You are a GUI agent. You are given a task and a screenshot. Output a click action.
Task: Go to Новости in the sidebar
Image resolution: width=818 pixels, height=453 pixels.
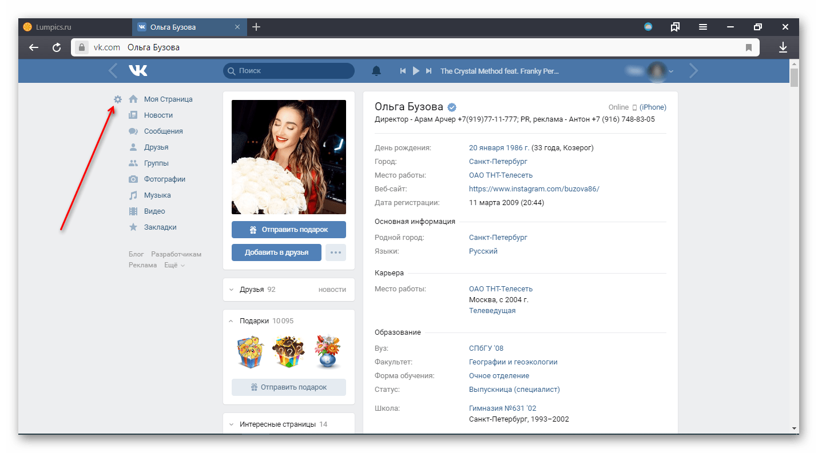tap(158, 115)
